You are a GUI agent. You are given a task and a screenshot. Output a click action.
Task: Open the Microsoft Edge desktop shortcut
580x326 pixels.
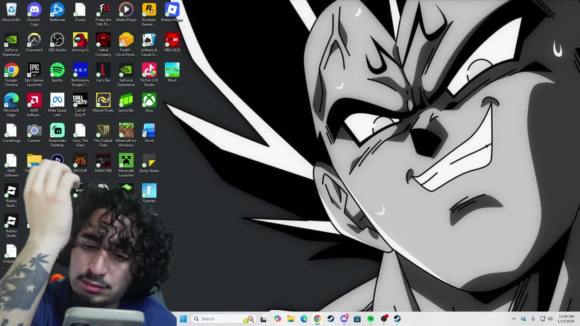click(11, 105)
